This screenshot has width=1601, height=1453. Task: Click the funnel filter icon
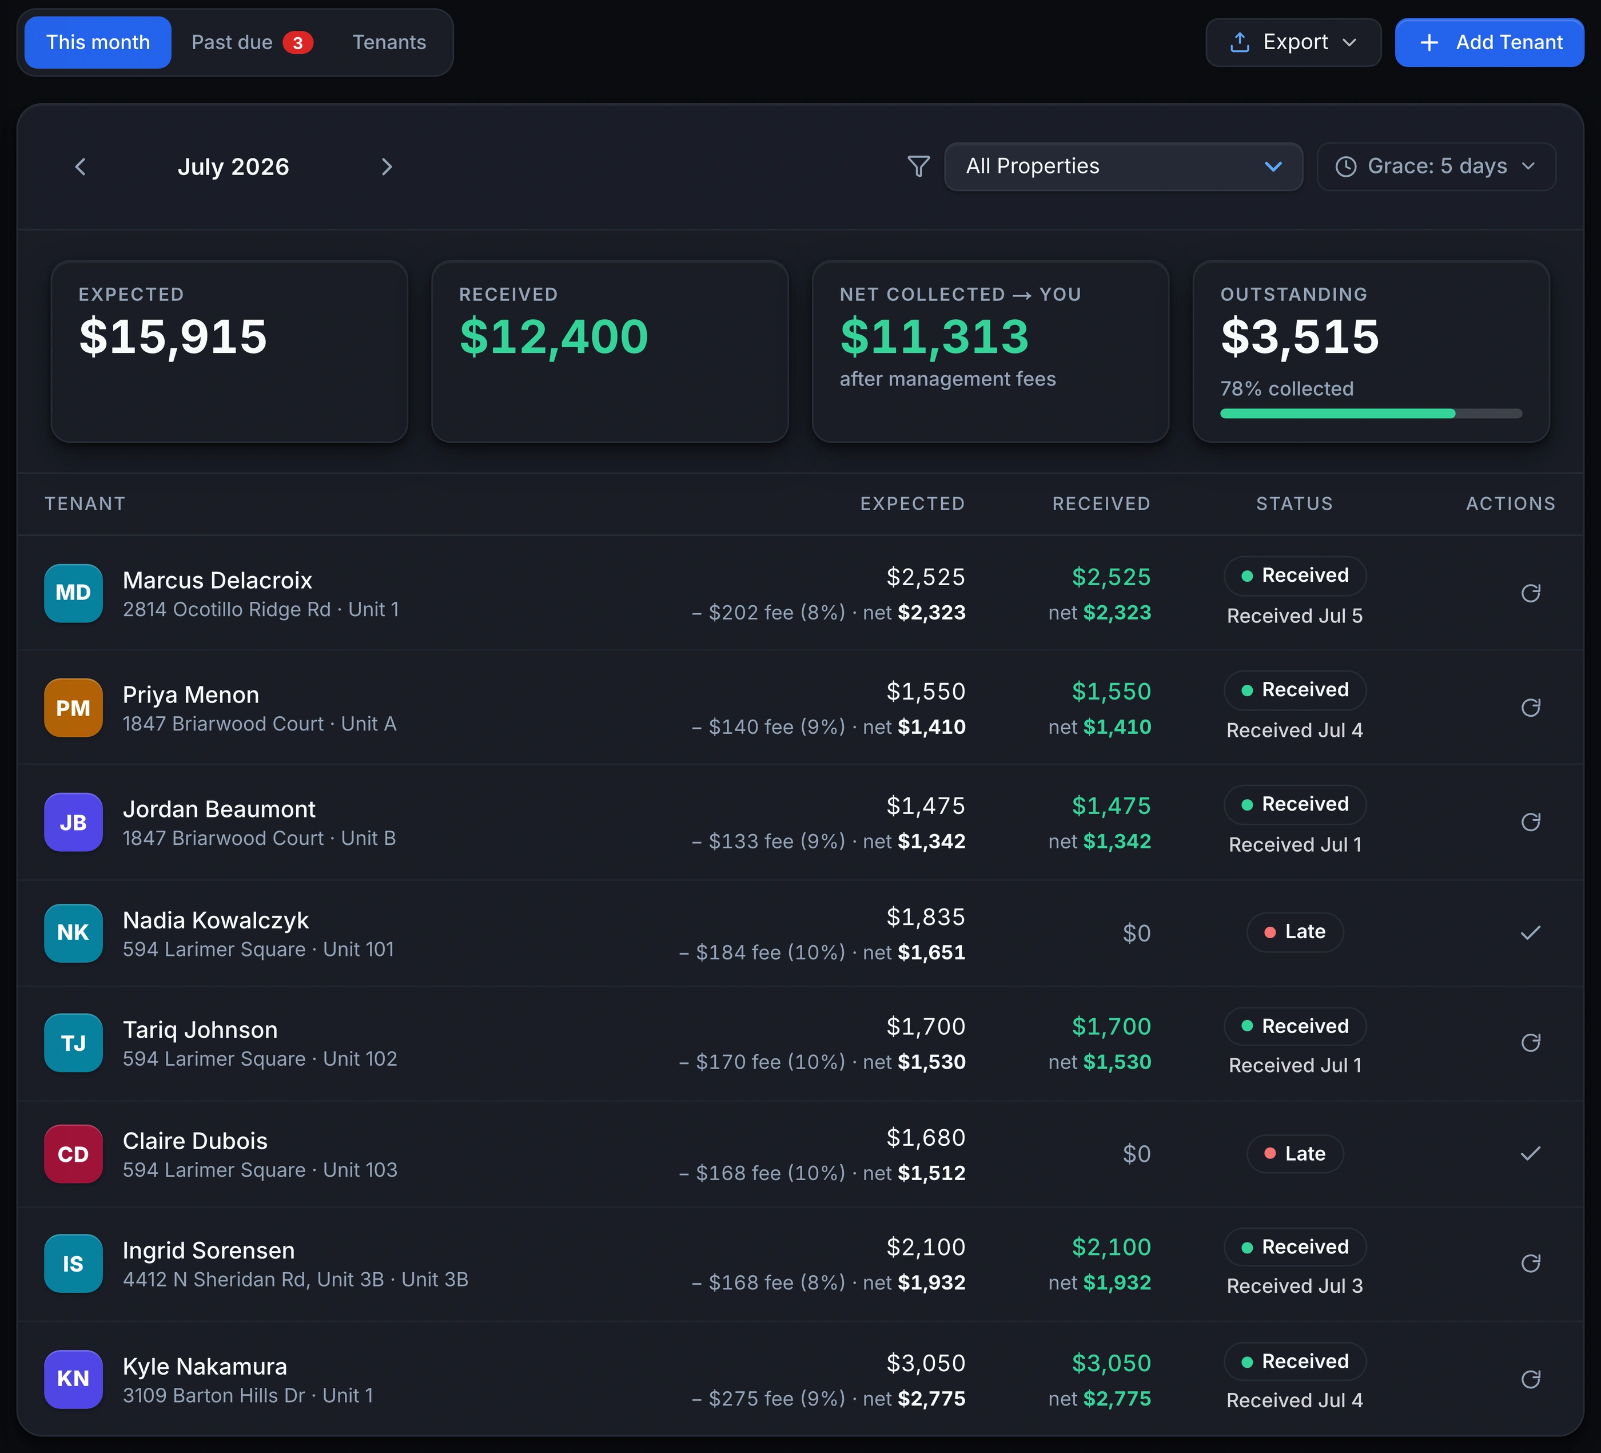[919, 166]
